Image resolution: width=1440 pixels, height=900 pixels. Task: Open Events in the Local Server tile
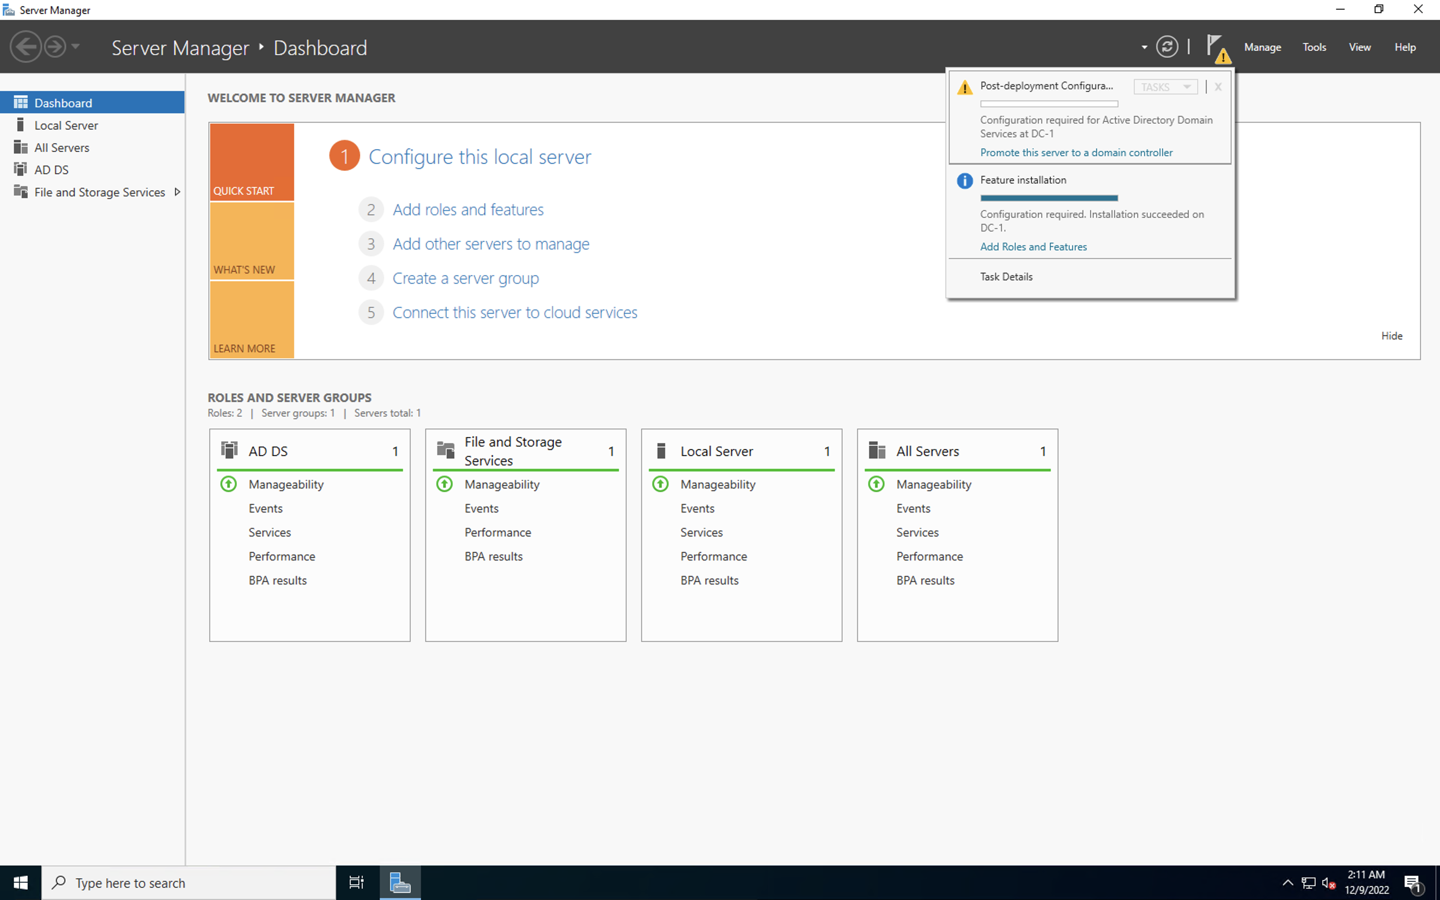697,508
